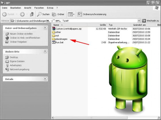Click the Neuen Ordner erstellen icon
Image resolution: width=161 pixels, height=120 pixels.
click(x=7, y=34)
